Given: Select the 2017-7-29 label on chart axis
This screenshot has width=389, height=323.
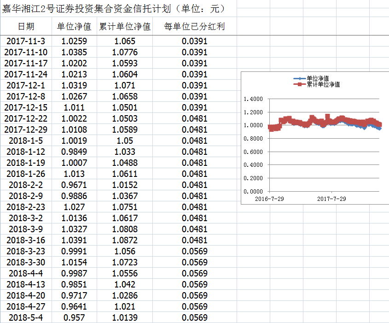Looking at the screenshot, I should [x=331, y=199].
